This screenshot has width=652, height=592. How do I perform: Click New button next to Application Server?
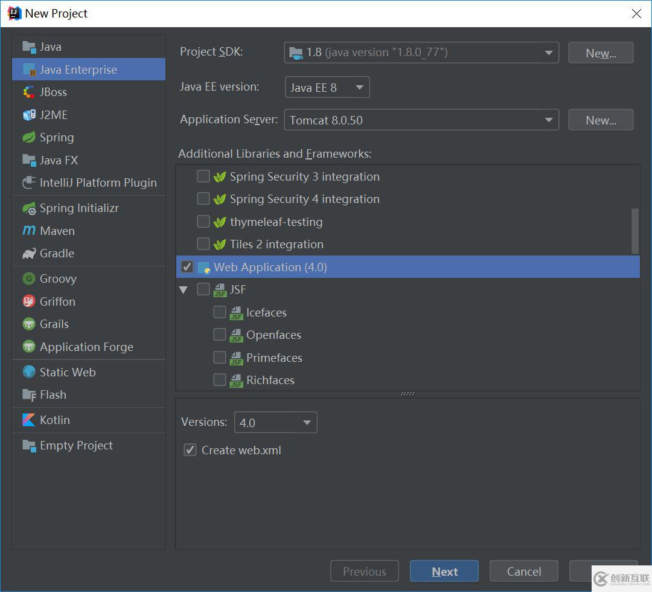601,120
